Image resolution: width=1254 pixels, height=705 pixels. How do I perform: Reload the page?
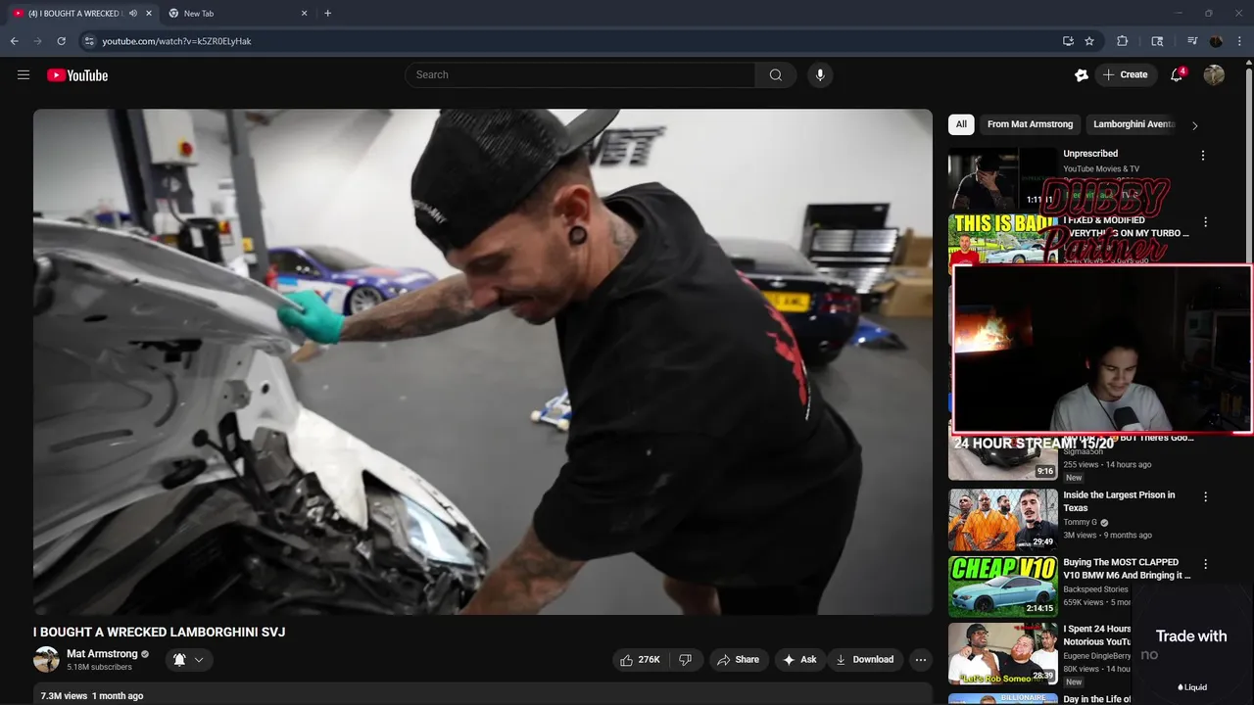[x=61, y=41]
